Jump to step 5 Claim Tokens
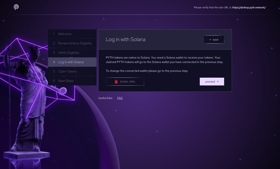This screenshot has width=280, height=169. click(x=72, y=72)
